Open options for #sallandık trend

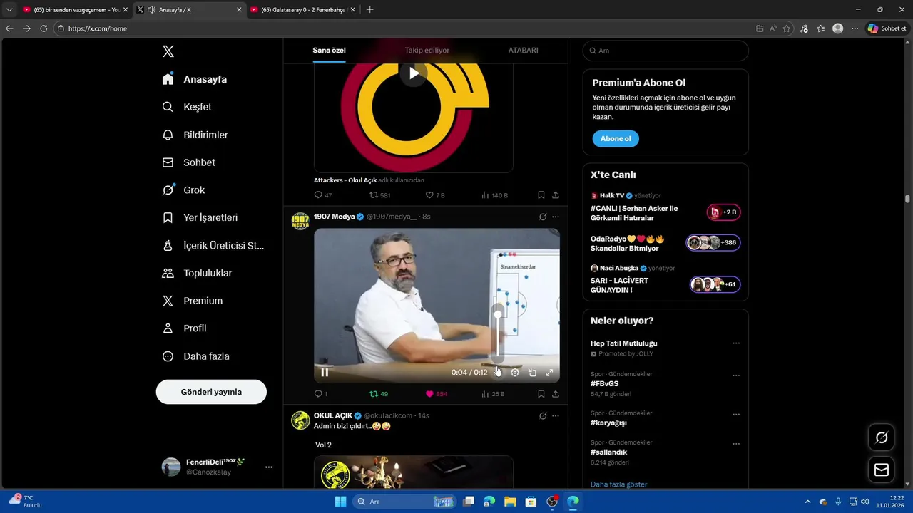736,444
